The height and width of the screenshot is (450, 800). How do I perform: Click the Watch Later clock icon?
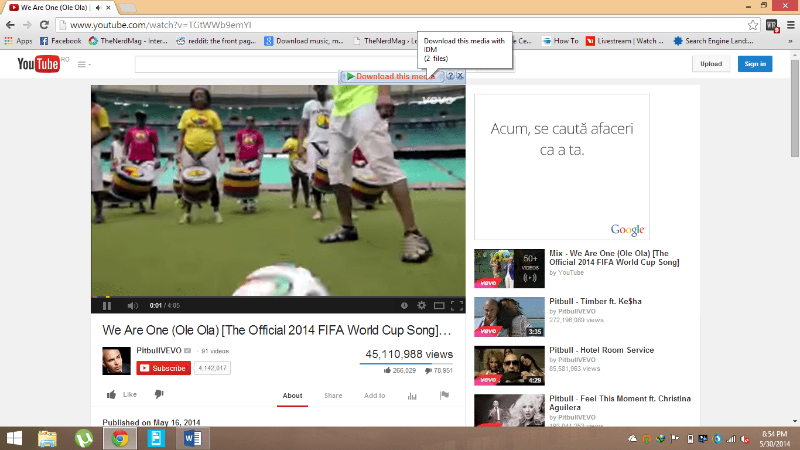(x=404, y=305)
